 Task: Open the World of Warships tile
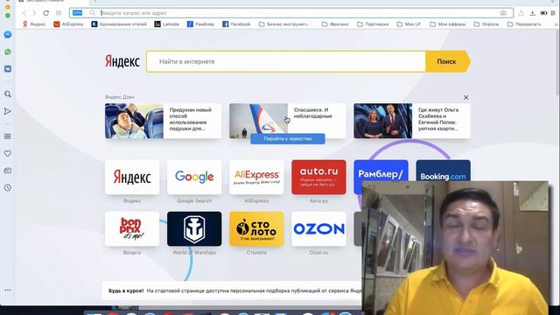[194, 229]
